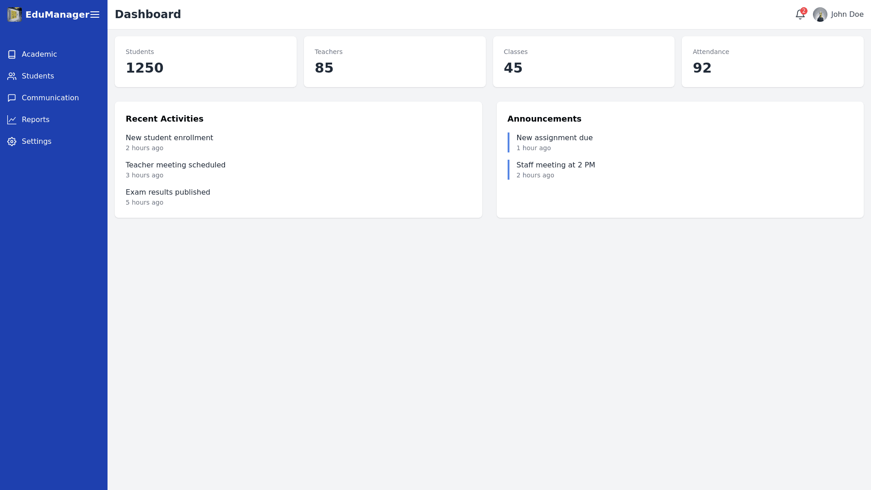Open the New student enrollment activity
Image resolution: width=871 pixels, height=490 pixels.
[x=169, y=138]
